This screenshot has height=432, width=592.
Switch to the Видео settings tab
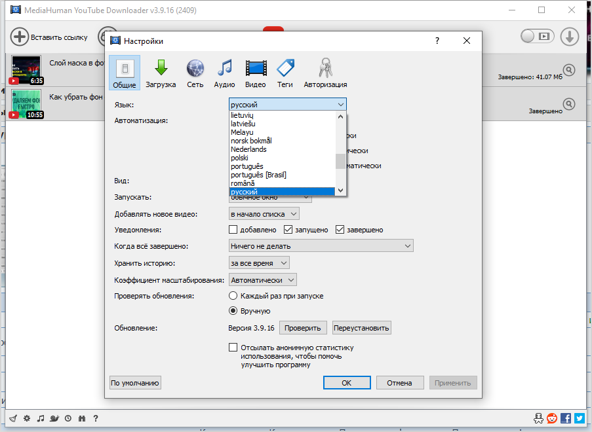click(256, 73)
